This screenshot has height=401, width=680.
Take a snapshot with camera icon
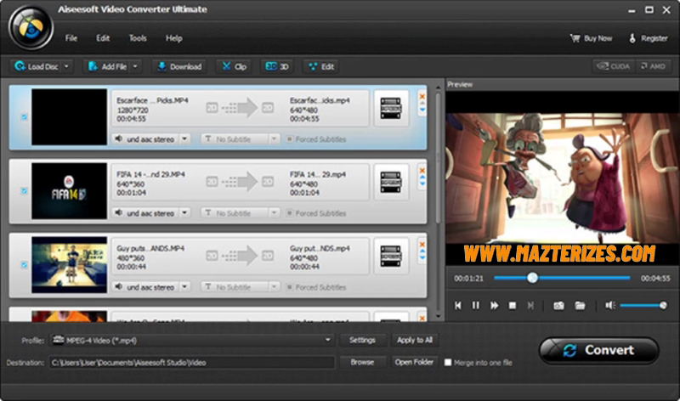click(x=558, y=306)
